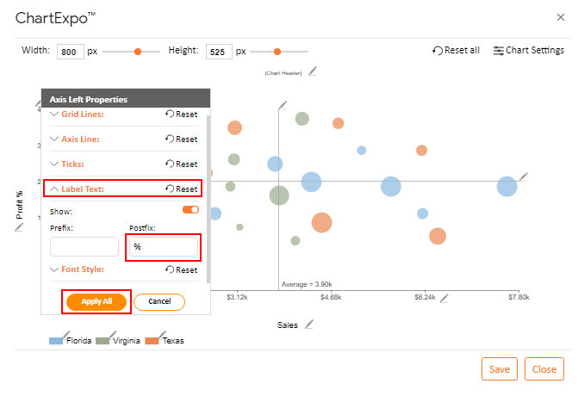Click pencil icon atop the vertical average line
Screen dimensions: 578x396
click(283, 105)
